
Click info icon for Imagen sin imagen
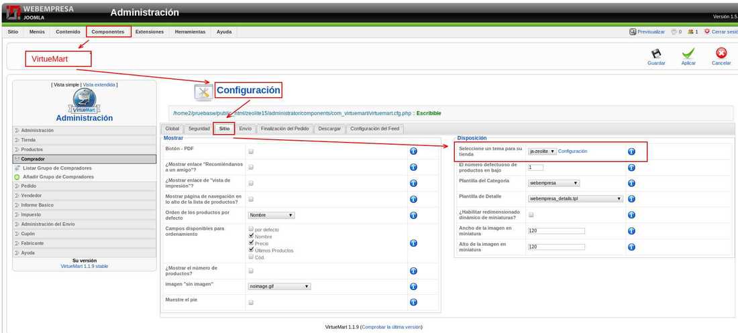tap(413, 287)
